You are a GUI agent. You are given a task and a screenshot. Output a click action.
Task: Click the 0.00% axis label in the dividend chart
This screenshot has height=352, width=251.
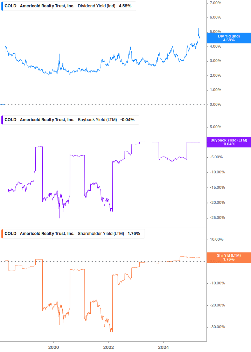[215, 104]
